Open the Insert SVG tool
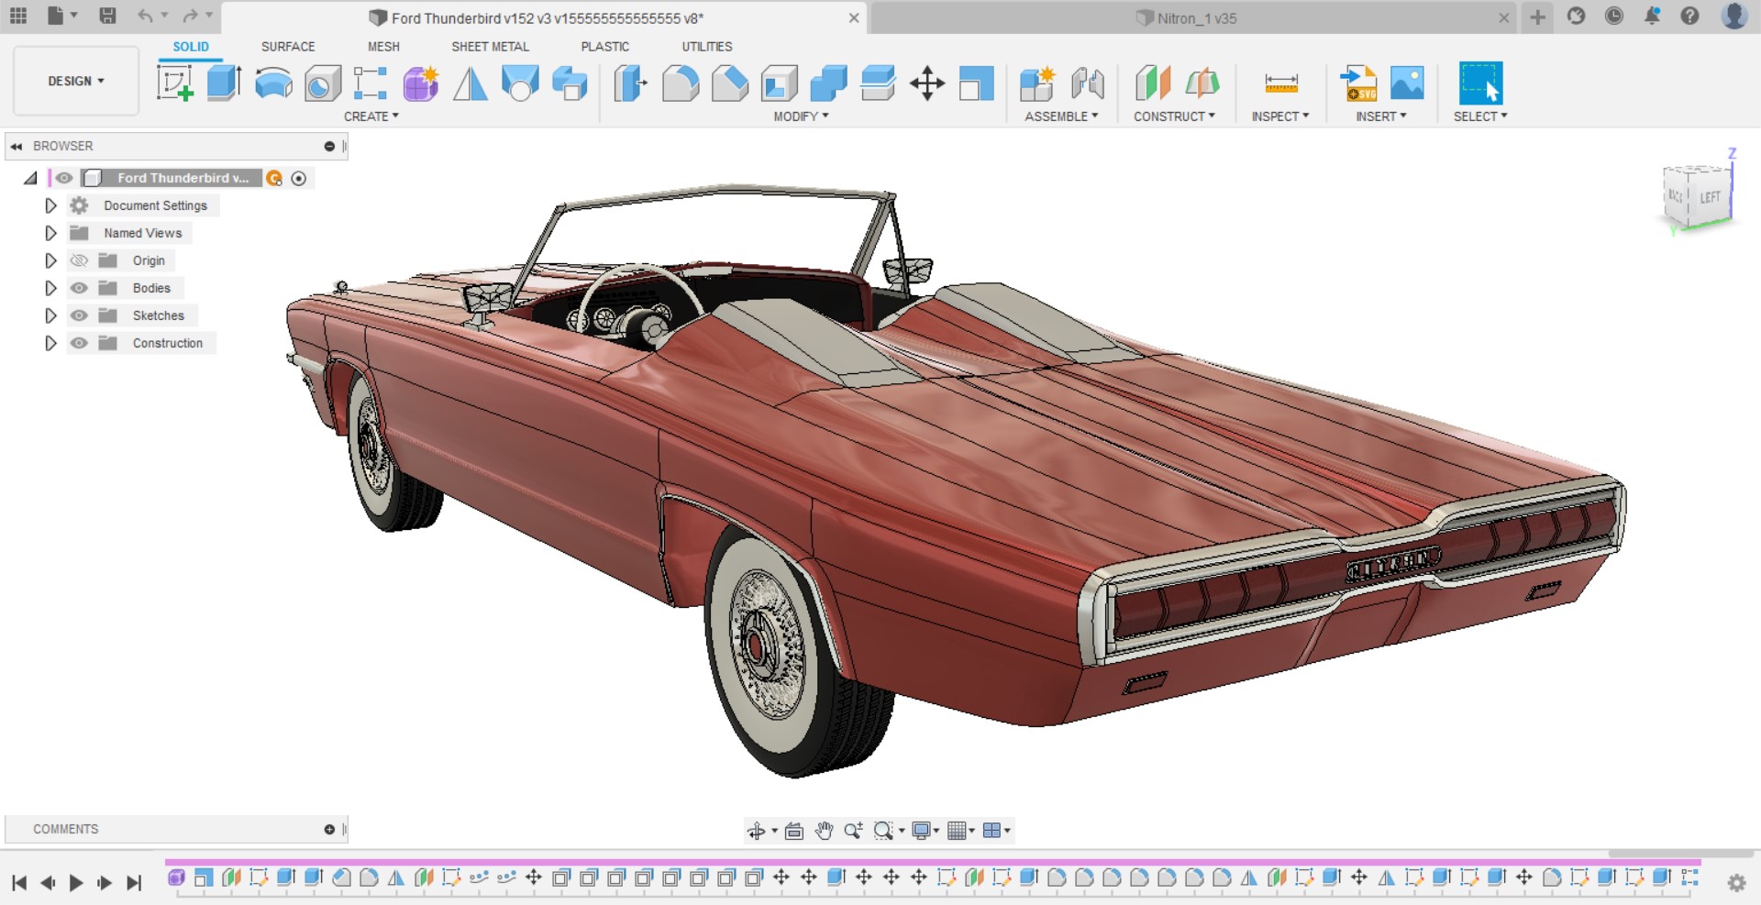Image resolution: width=1761 pixels, height=905 pixels. coord(1357,83)
